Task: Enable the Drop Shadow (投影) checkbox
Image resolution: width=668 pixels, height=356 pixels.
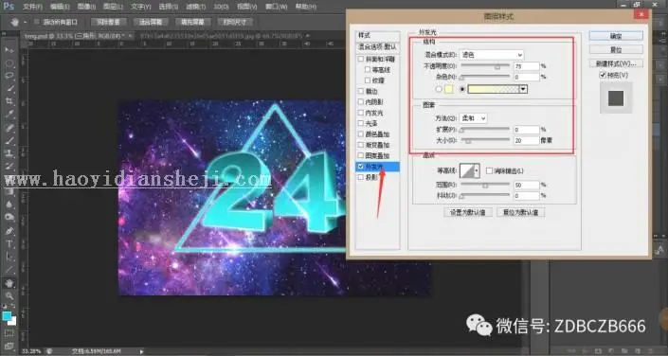Action: [361, 177]
